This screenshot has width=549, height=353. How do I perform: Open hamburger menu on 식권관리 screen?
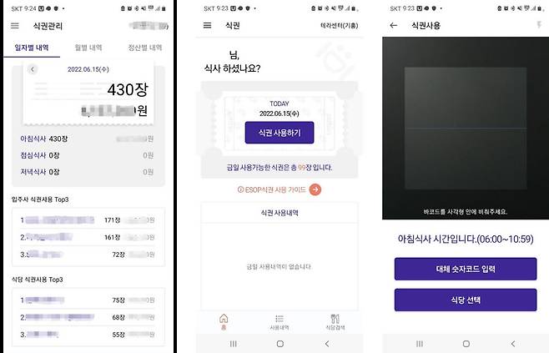click(15, 26)
